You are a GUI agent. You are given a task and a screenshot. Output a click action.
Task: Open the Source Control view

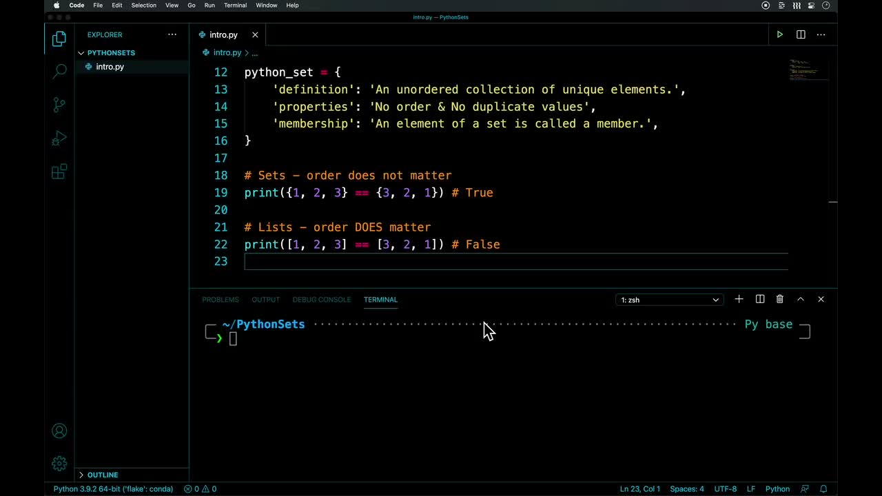59,105
